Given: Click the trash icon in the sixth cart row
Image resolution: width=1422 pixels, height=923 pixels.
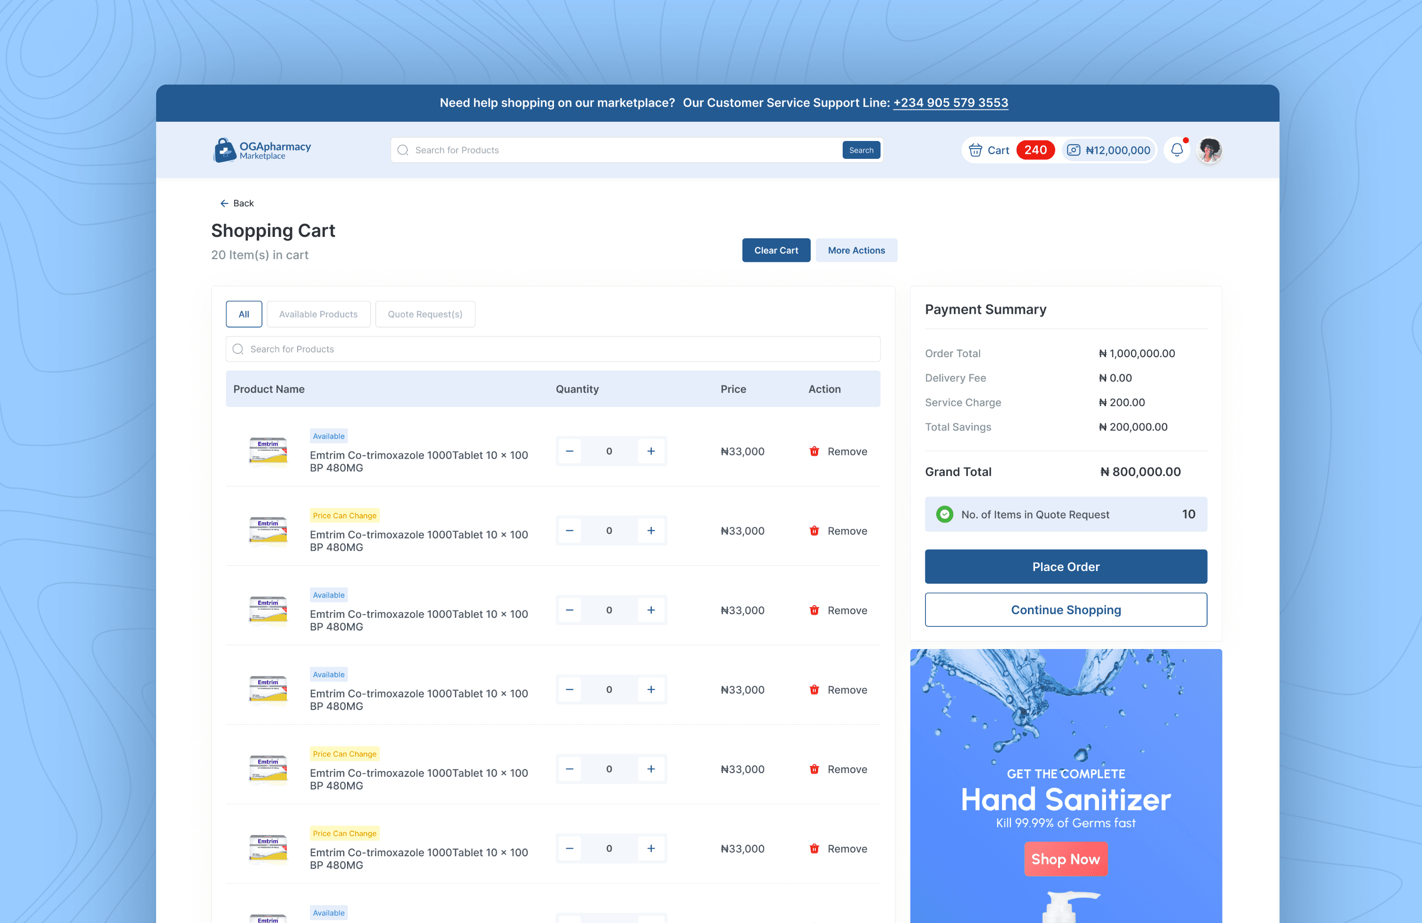Looking at the screenshot, I should point(814,848).
